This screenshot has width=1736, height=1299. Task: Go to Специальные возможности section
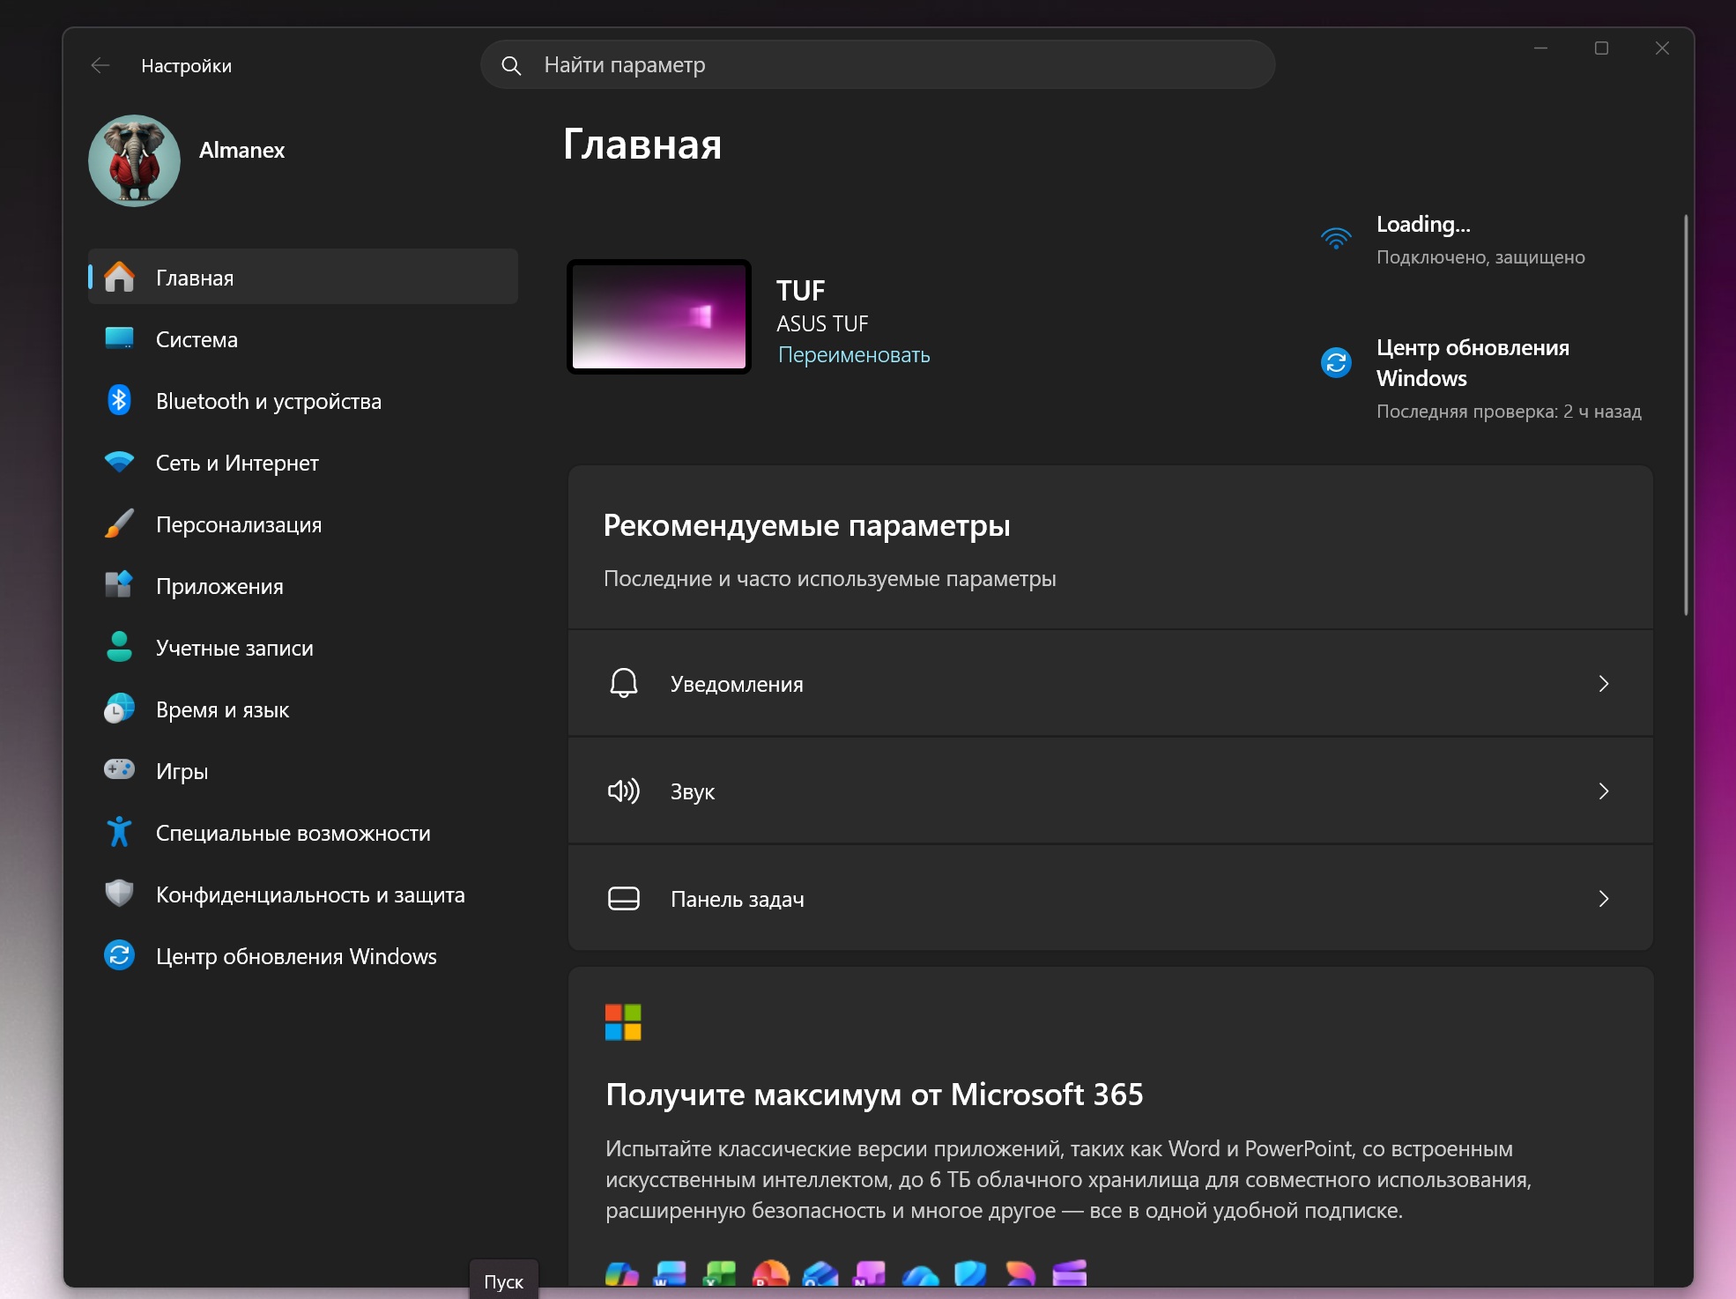[x=303, y=833]
